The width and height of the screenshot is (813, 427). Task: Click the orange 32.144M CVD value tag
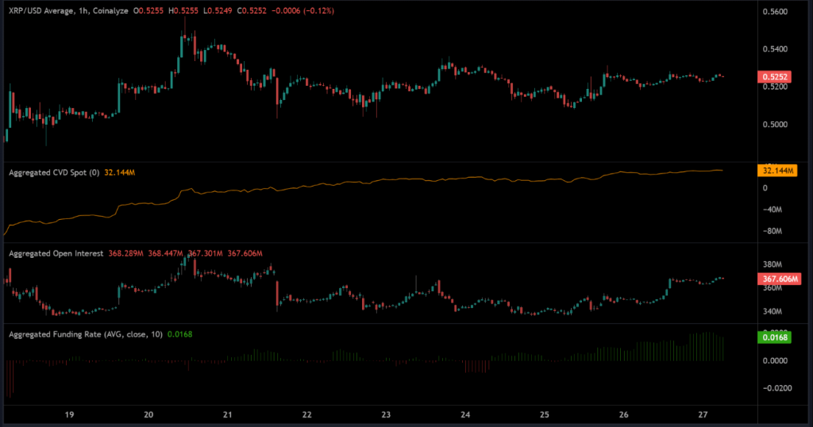pos(776,171)
